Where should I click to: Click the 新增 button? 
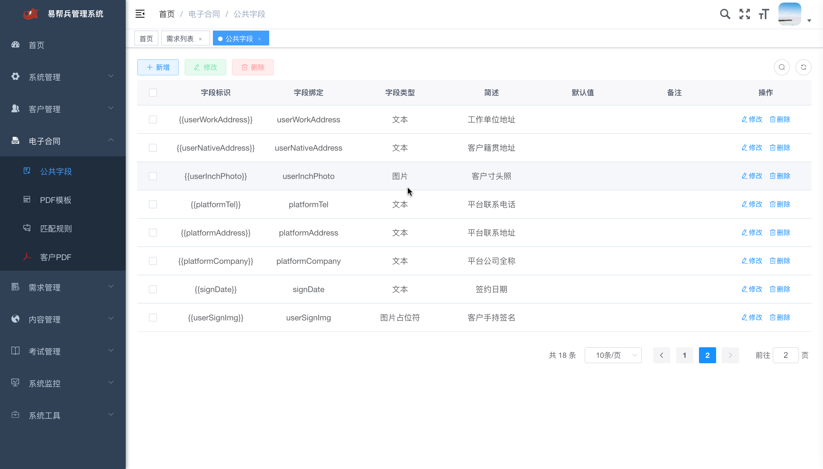(158, 67)
